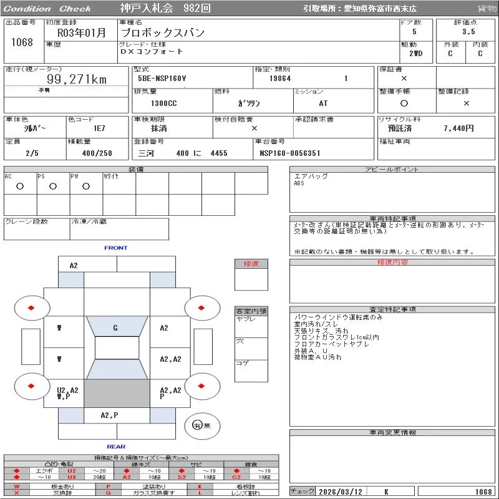Click the gray shaded cargo roof panel
The image size is (499, 499).
[117, 394]
